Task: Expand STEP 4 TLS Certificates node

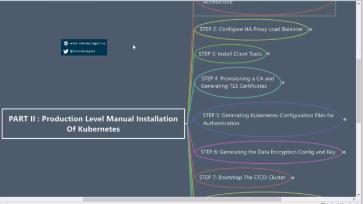Action: point(283,83)
